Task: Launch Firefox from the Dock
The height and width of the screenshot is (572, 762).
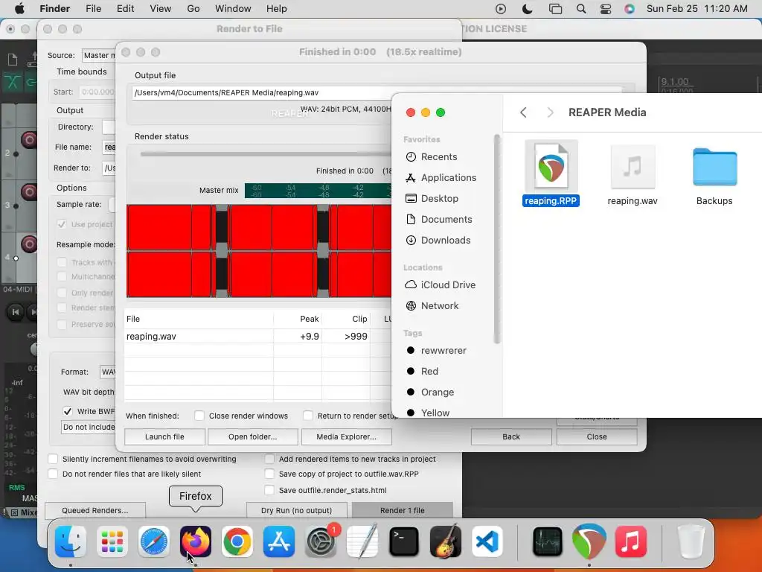Action: [196, 541]
